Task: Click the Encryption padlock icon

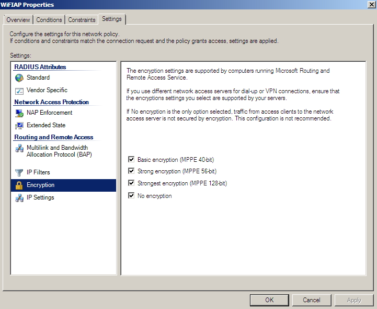Action: coord(19,185)
